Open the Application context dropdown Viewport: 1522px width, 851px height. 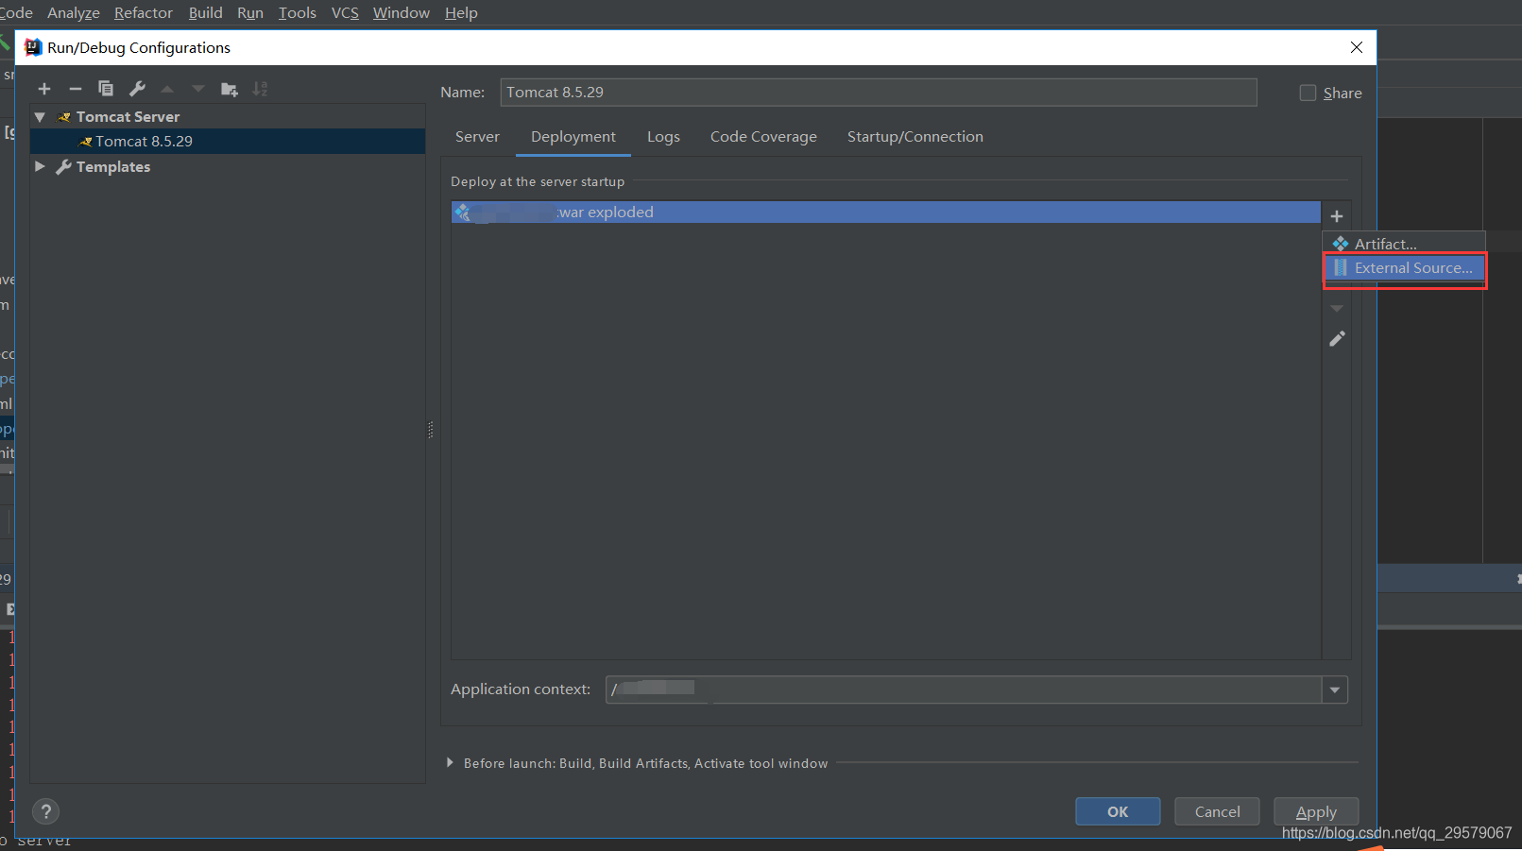(x=1334, y=689)
